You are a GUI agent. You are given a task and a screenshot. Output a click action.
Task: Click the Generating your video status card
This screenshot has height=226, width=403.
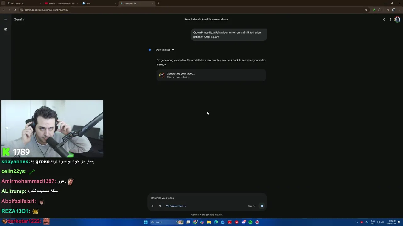click(x=211, y=75)
